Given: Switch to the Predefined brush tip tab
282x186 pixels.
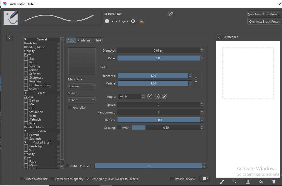Looking at the screenshot, I should (x=85, y=40).
